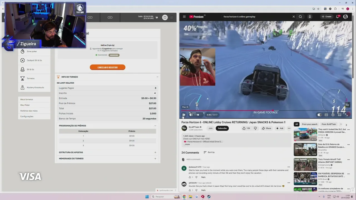Open Mystery Knockouts in the sidebar
This screenshot has width=356, height=200.
[x=34, y=87]
